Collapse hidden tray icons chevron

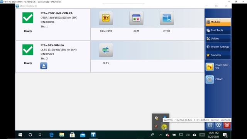[x=161, y=135]
